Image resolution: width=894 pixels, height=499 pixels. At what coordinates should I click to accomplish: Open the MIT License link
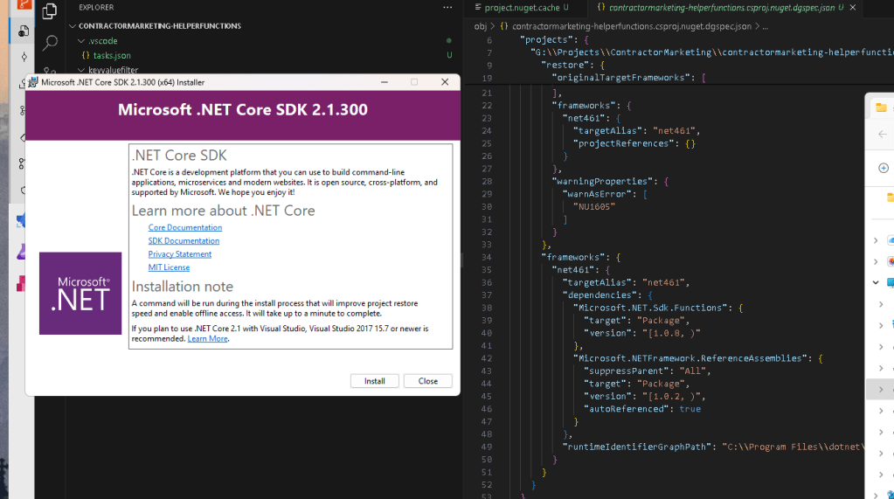pyautogui.click(x=169, y=267)
